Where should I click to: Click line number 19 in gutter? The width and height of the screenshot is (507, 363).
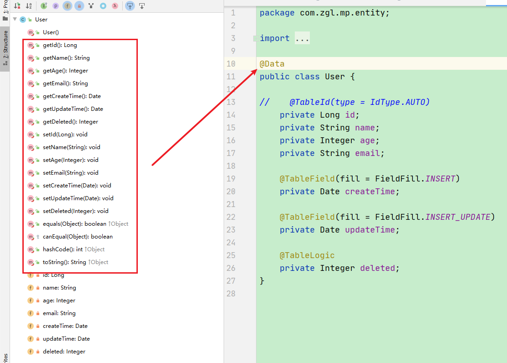(x=231, y=179)
